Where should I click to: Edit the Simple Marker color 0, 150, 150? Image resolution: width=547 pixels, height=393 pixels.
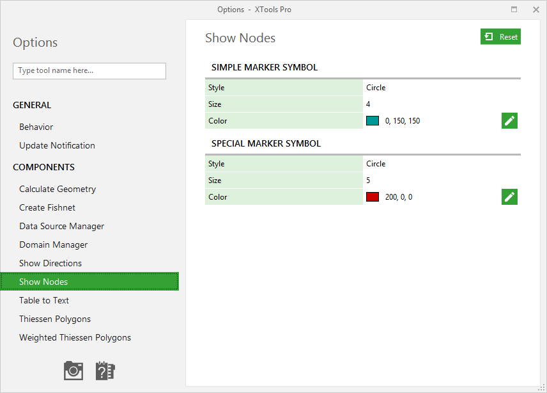(509, 120)
